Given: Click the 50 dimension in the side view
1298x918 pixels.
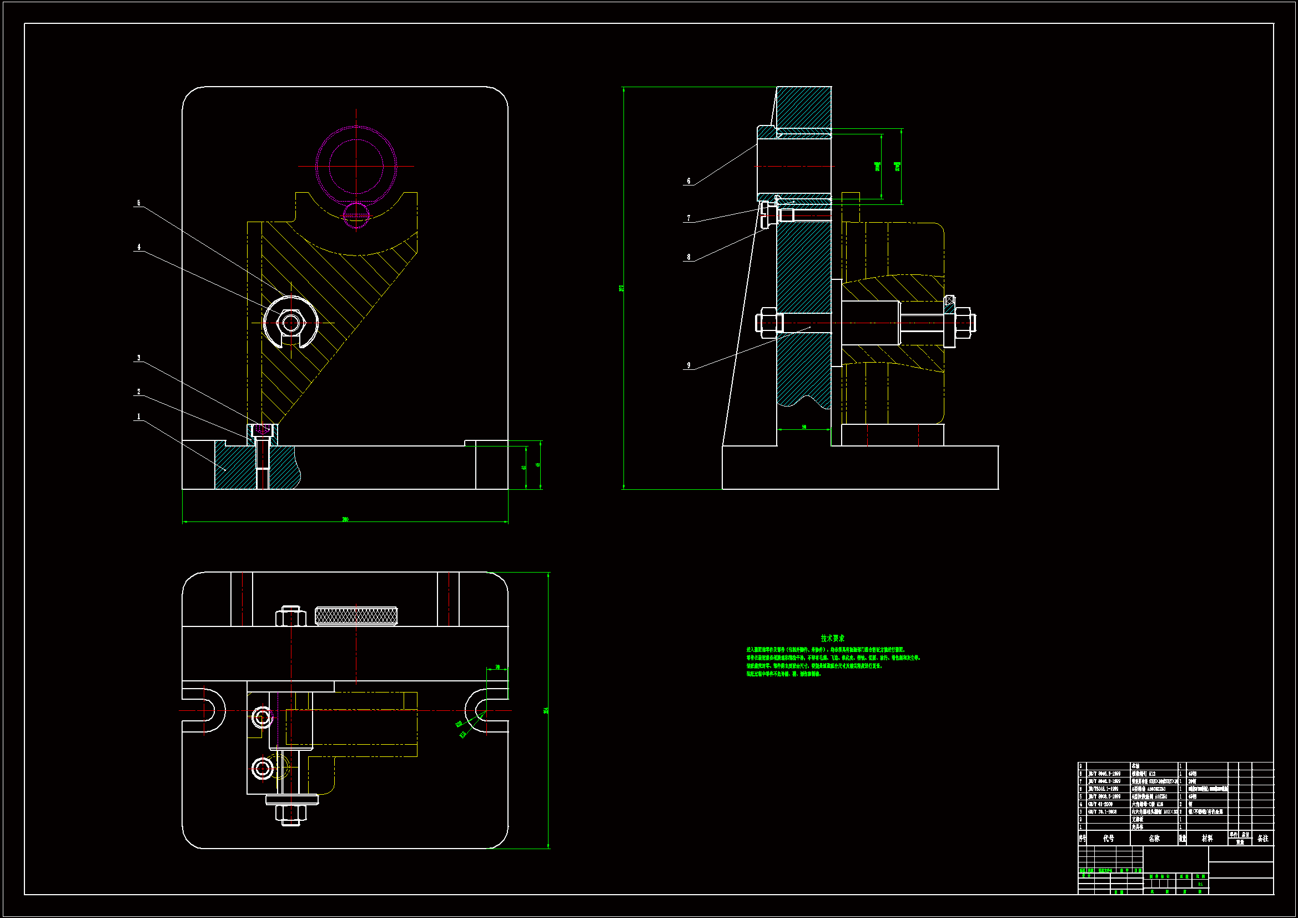Looking at the screenshot, I should [804, 427].
